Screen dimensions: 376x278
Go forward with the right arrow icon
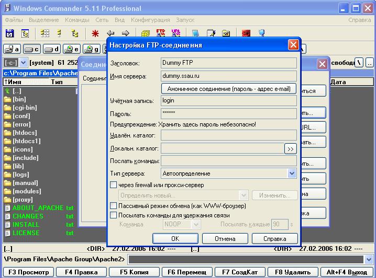click(x=125, y=33)
